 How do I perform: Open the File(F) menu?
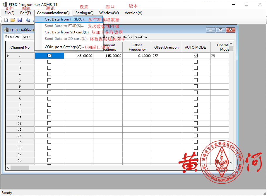pos(9,13)
